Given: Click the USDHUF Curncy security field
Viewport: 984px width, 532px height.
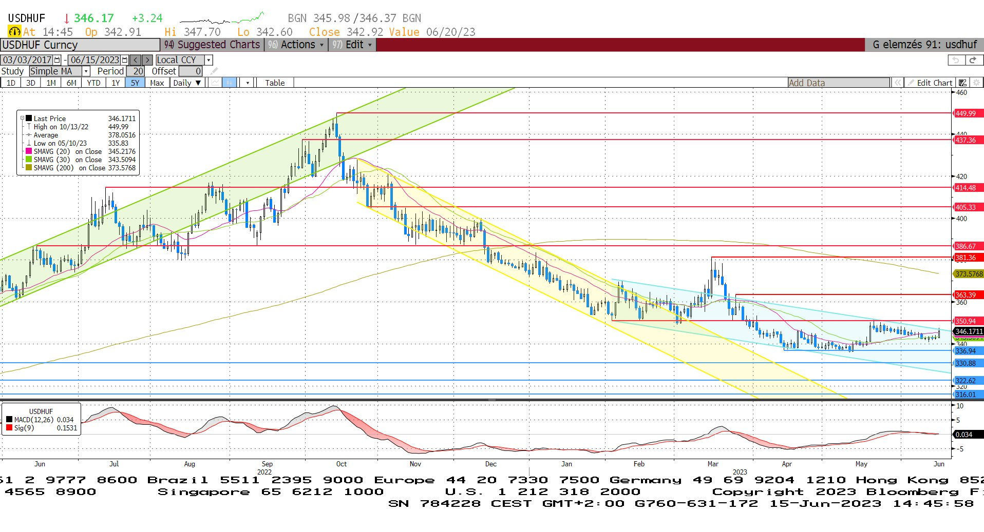Looking at the screenshot, I should [x=80, y=45].
